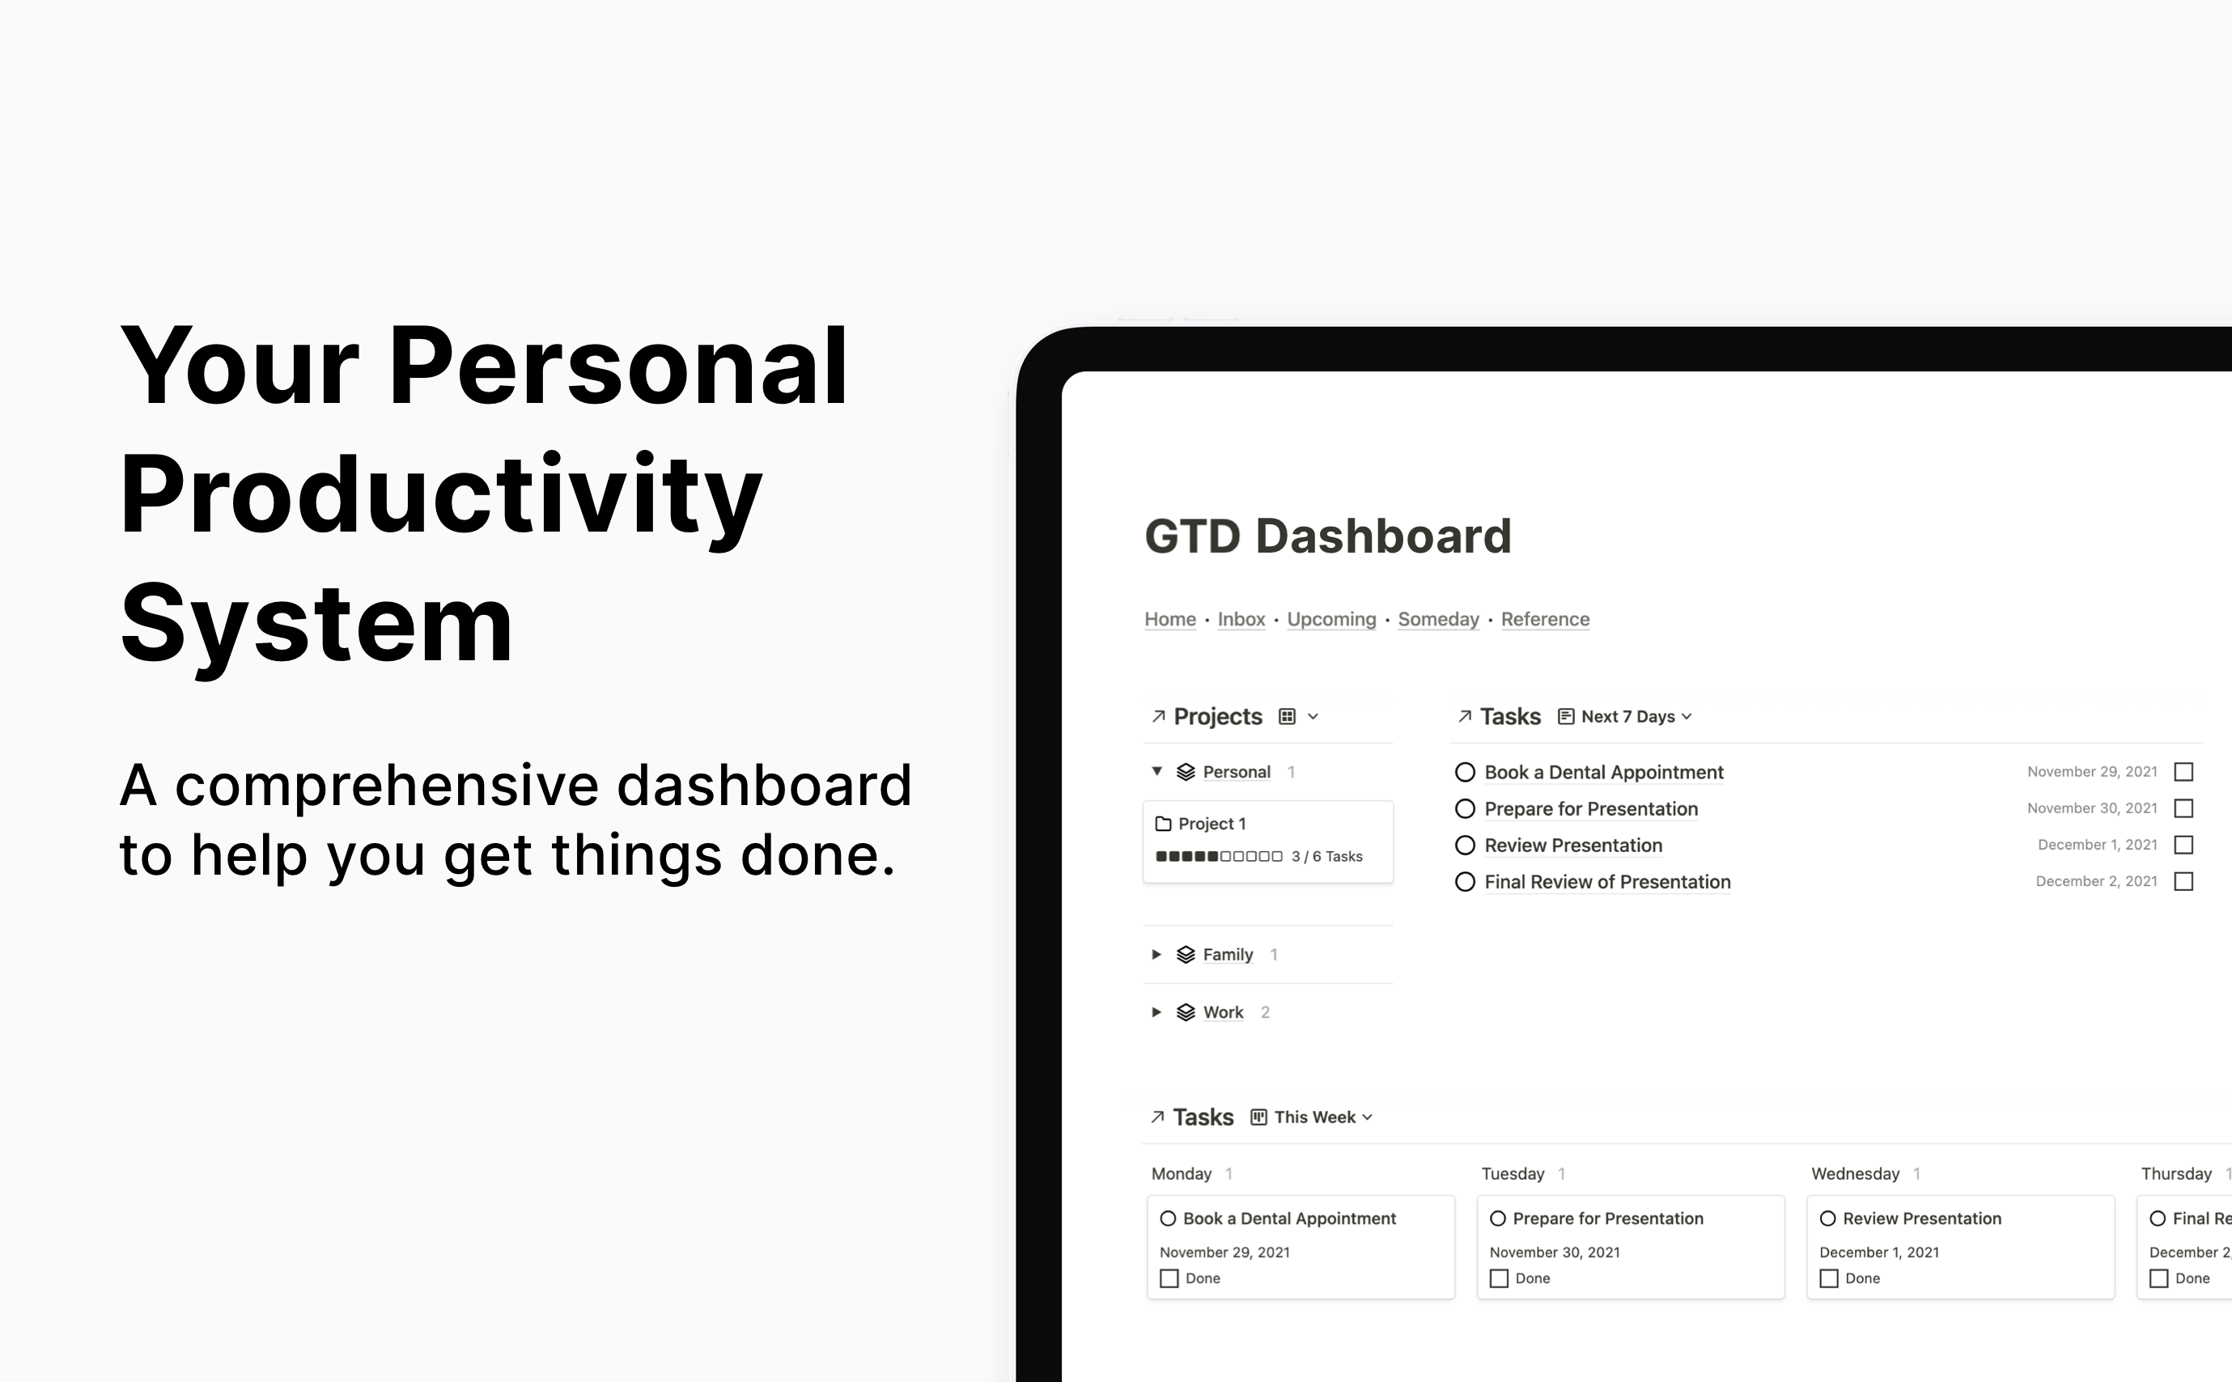Navigate to the Someday tab

point(1435,618)
